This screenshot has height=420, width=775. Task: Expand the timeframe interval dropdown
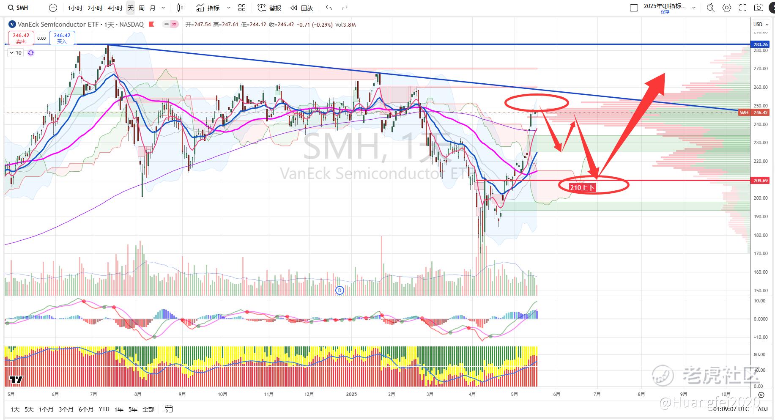click(163, 8)
